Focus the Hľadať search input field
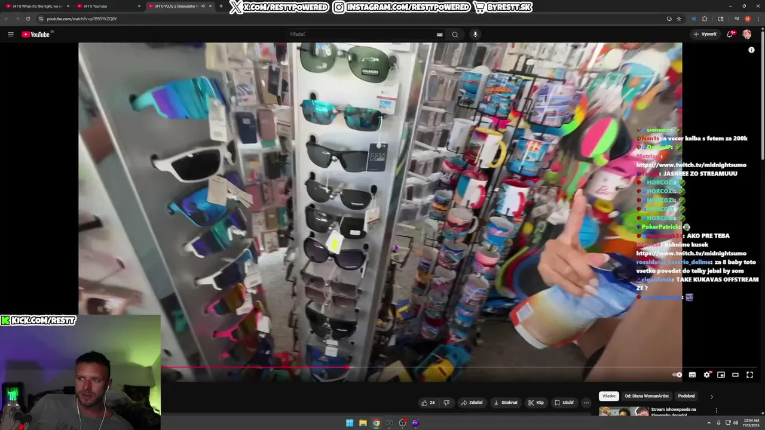The image size is (765, 430). [362, 34]
